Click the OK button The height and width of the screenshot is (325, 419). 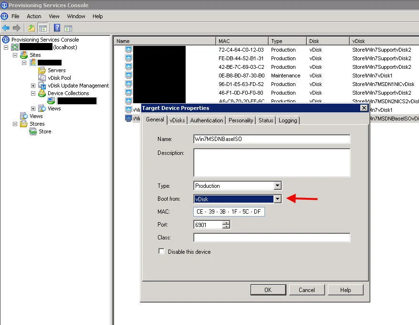[x=268, y=290]
